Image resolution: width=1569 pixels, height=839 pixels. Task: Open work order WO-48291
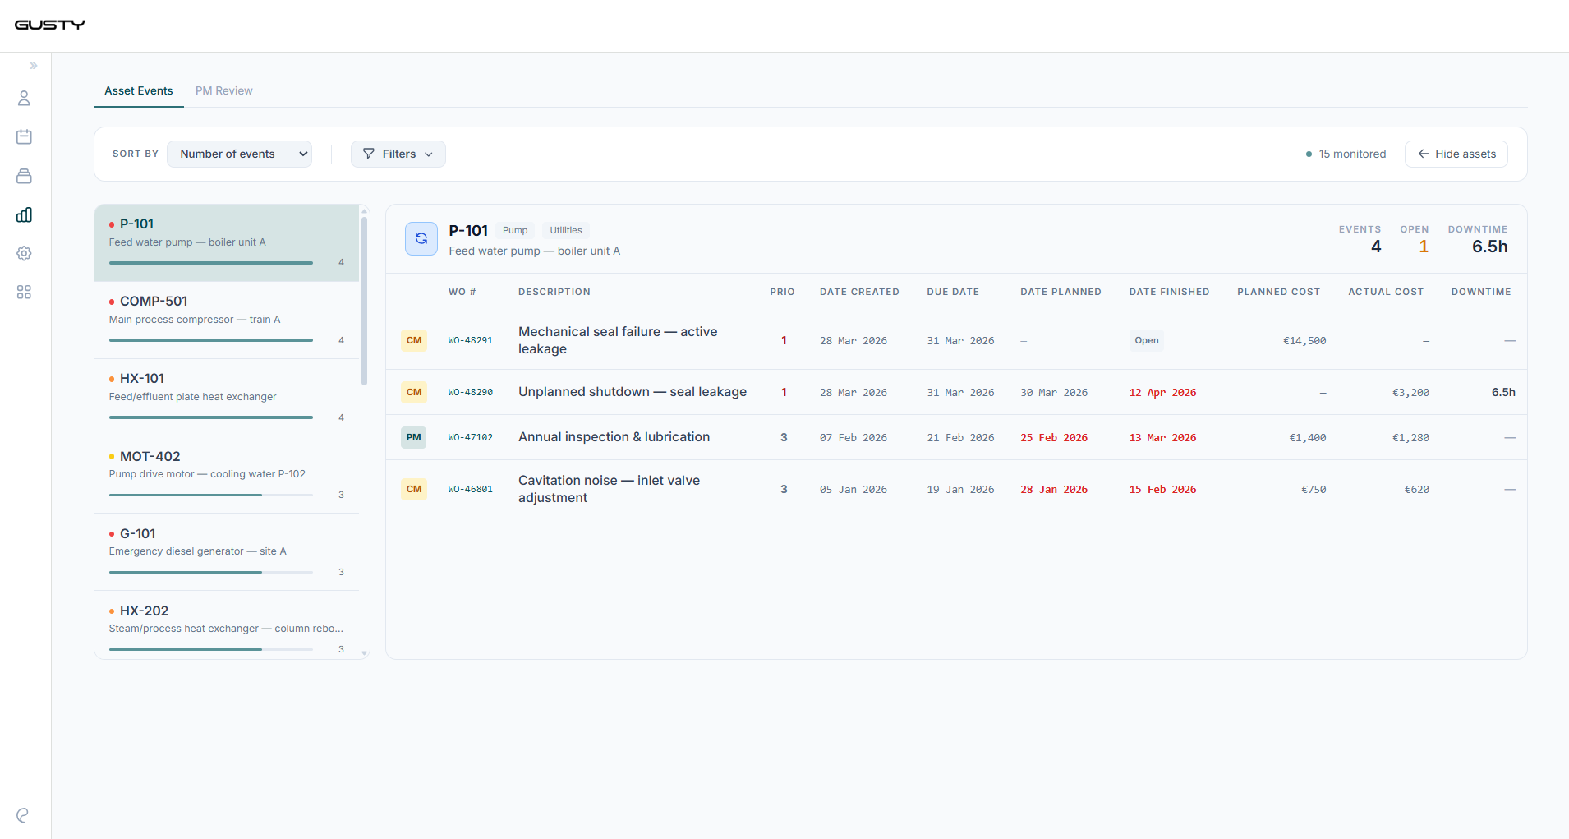pos(471,340)
